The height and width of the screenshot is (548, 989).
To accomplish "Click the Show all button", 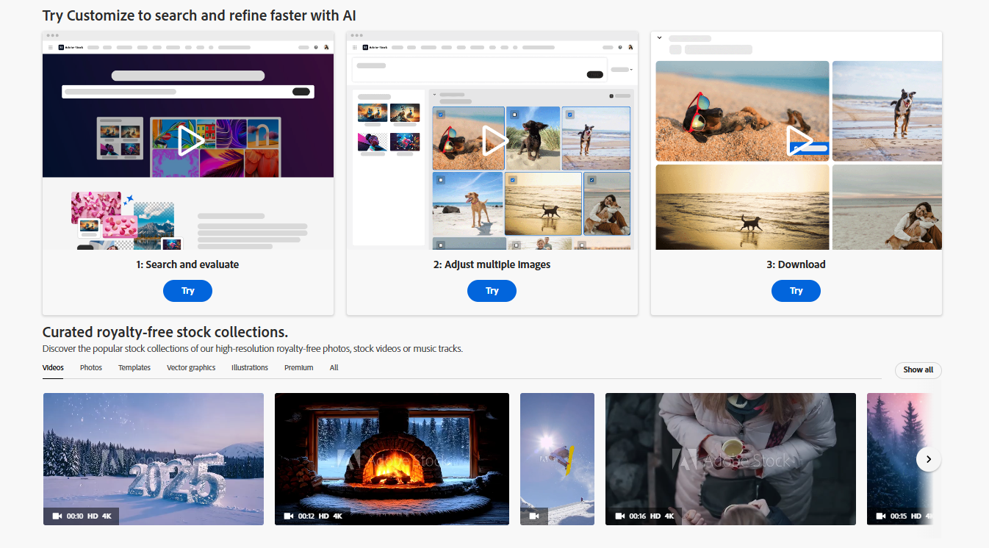I will (918, 370).
